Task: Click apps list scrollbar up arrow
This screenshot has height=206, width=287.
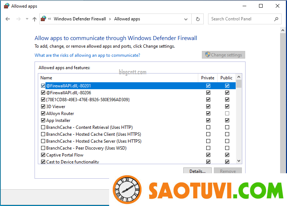Action: tap(239, 77)
